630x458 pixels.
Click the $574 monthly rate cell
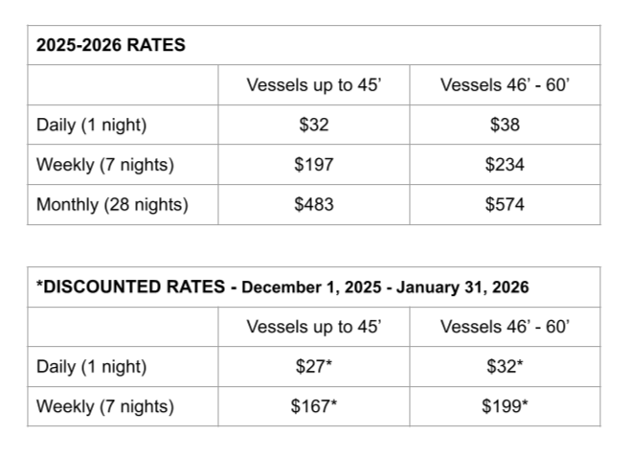tap(505, 205)
